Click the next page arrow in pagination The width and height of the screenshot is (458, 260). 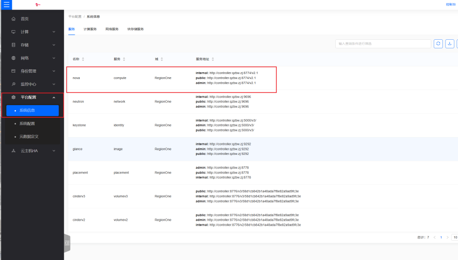[447, 238]
